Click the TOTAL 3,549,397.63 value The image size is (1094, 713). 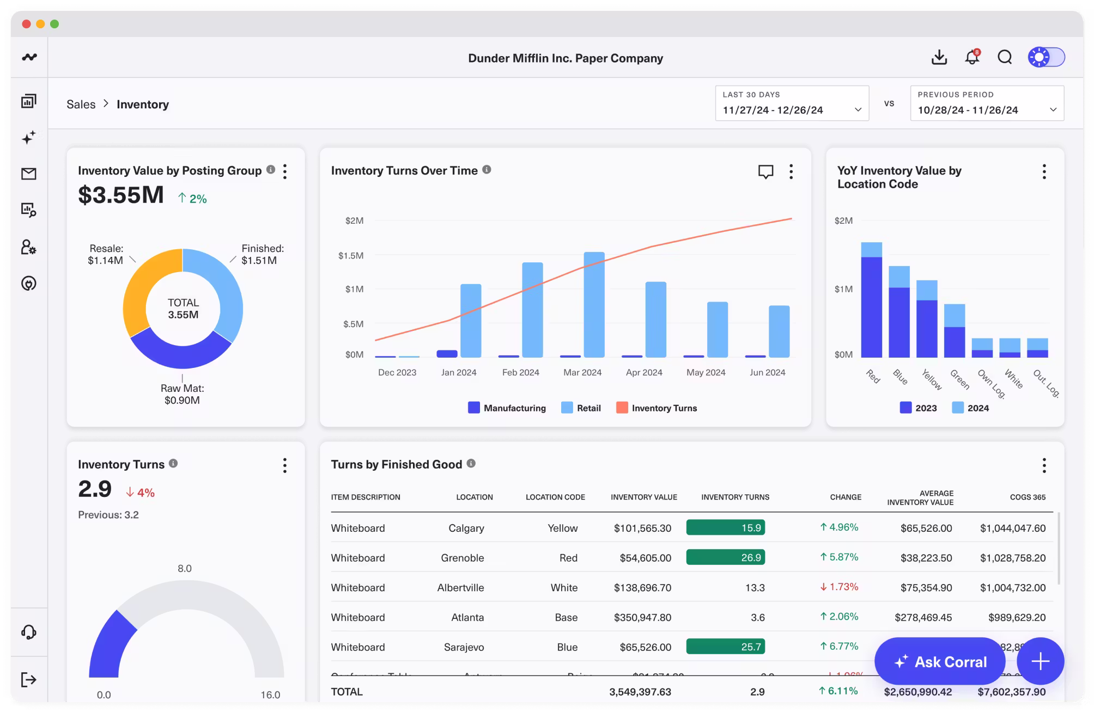coord(640,692)
